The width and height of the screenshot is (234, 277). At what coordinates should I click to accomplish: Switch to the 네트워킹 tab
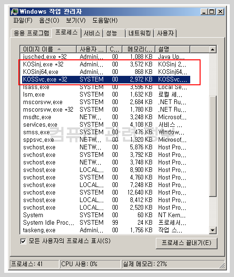coord(139,33)
